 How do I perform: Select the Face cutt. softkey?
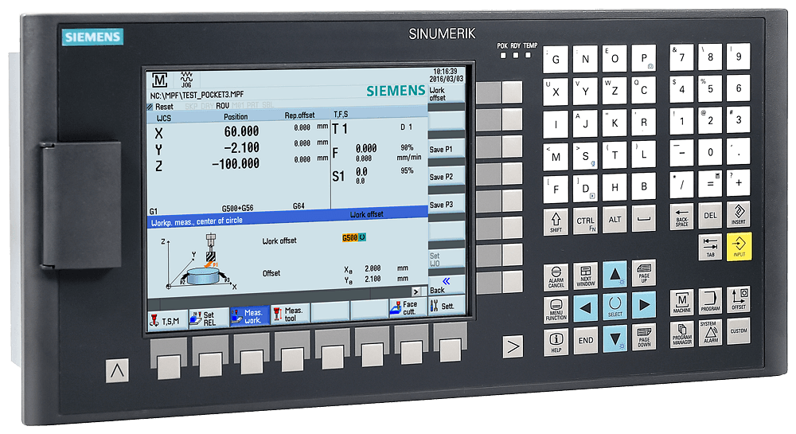[x=408, y=307]
